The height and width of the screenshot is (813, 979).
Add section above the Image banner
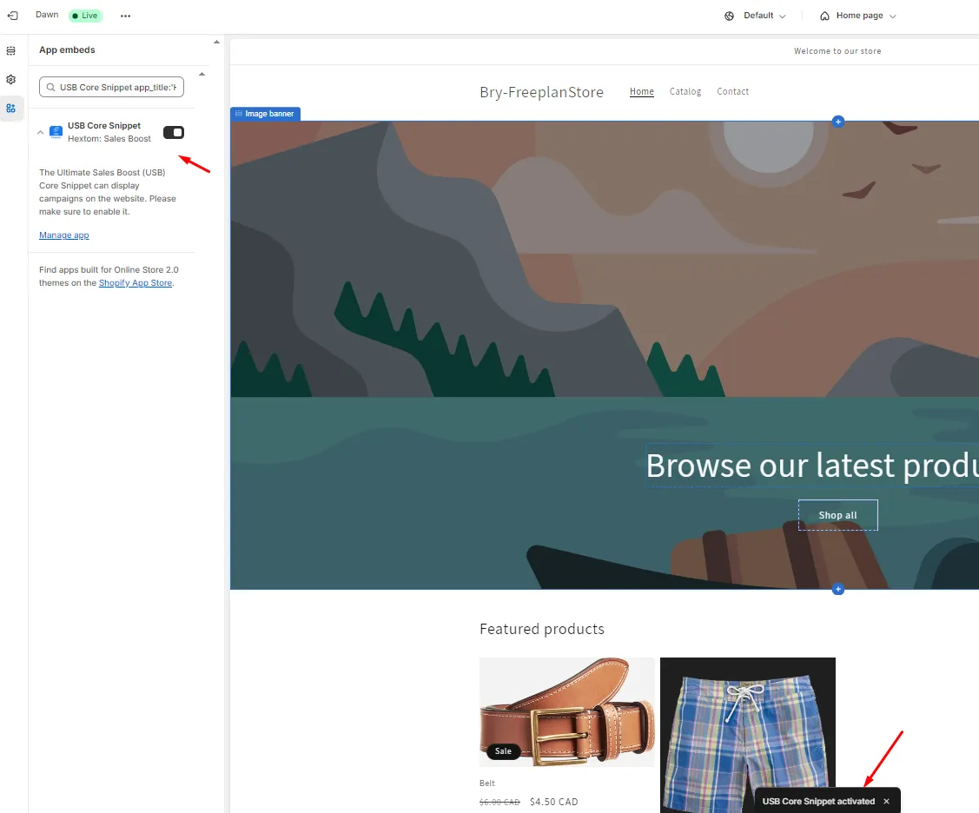point(838,121)
